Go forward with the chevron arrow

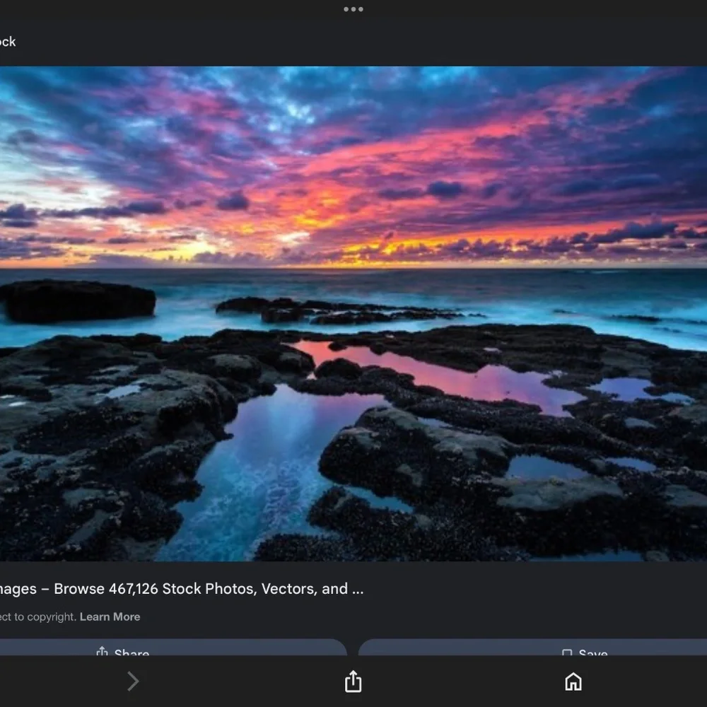point(133,682)
